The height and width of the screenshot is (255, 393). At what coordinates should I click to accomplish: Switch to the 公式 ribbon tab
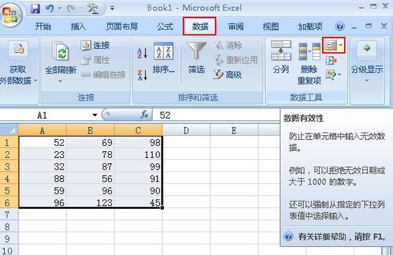pos(165,26)
